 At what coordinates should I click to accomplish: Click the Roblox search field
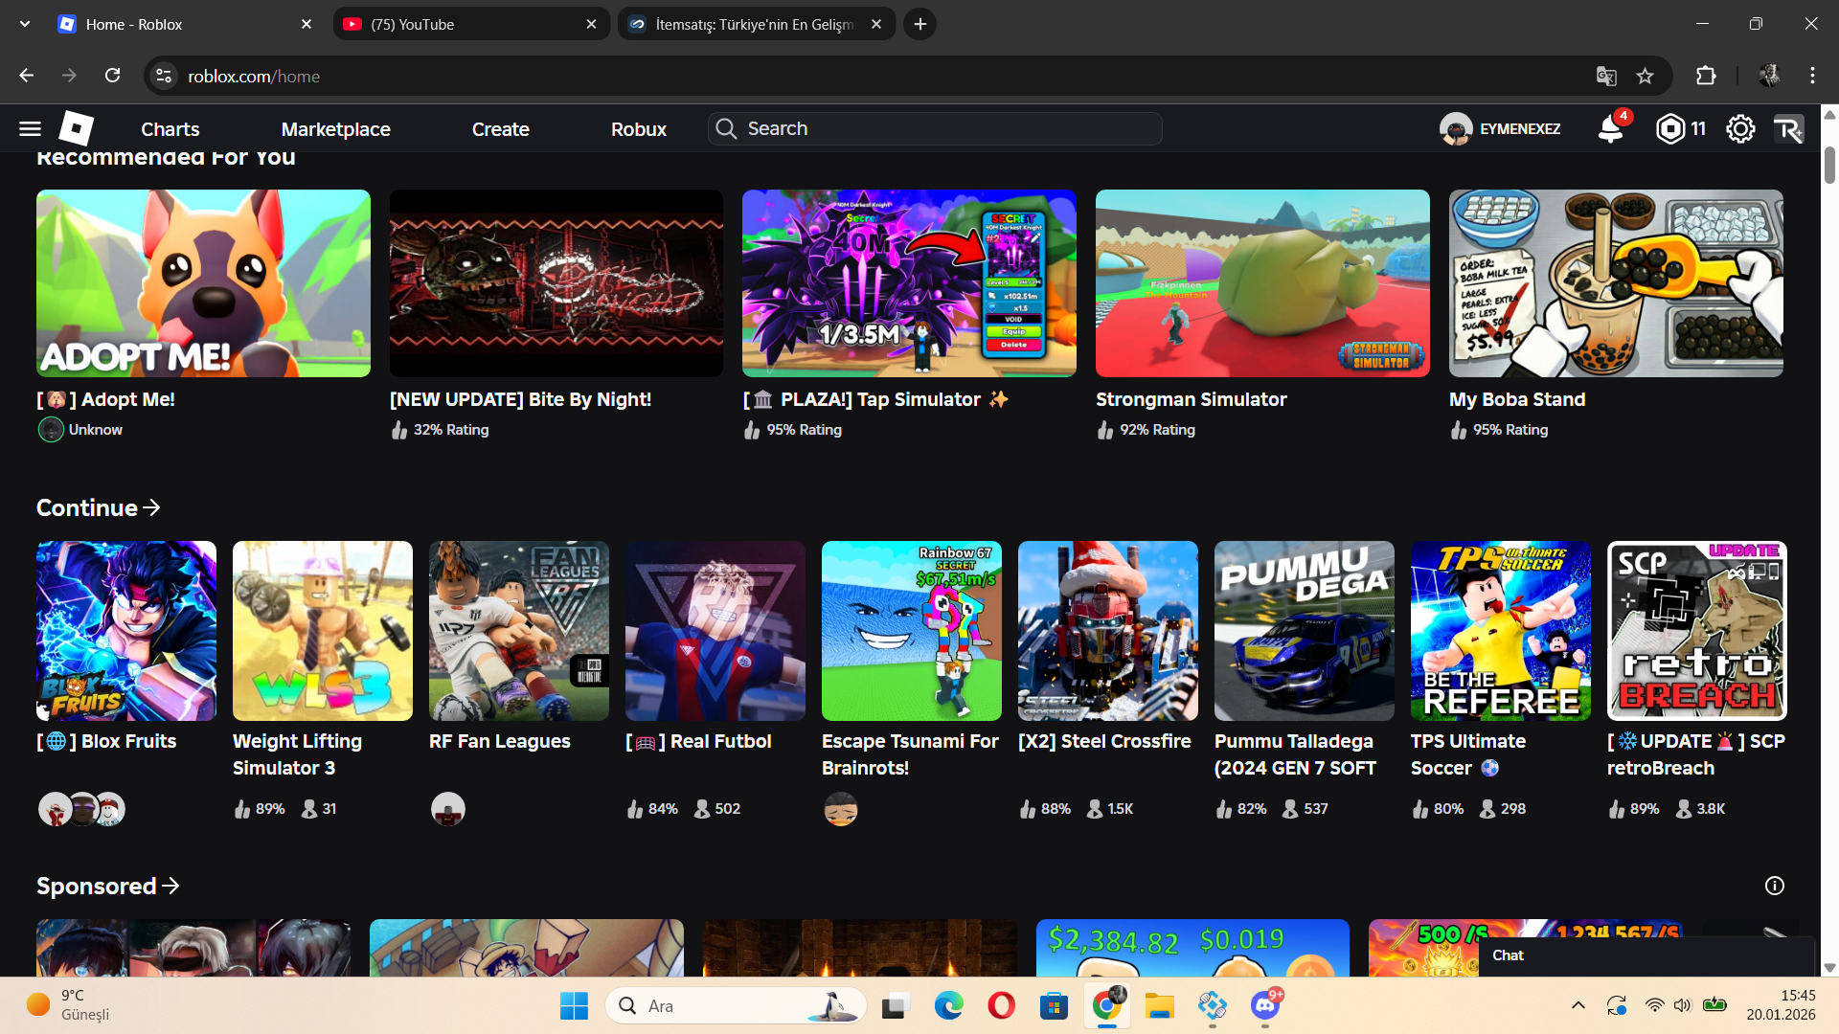935,128
